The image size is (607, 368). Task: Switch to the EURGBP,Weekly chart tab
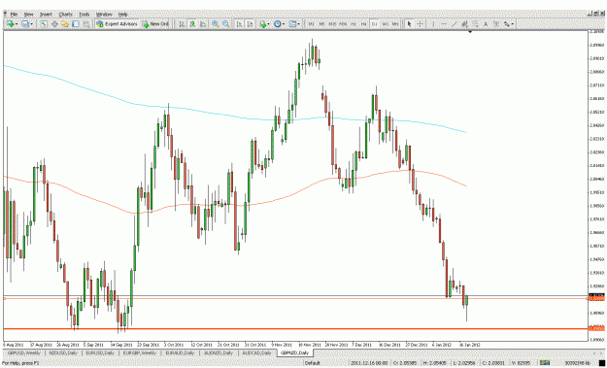(140, 352)
